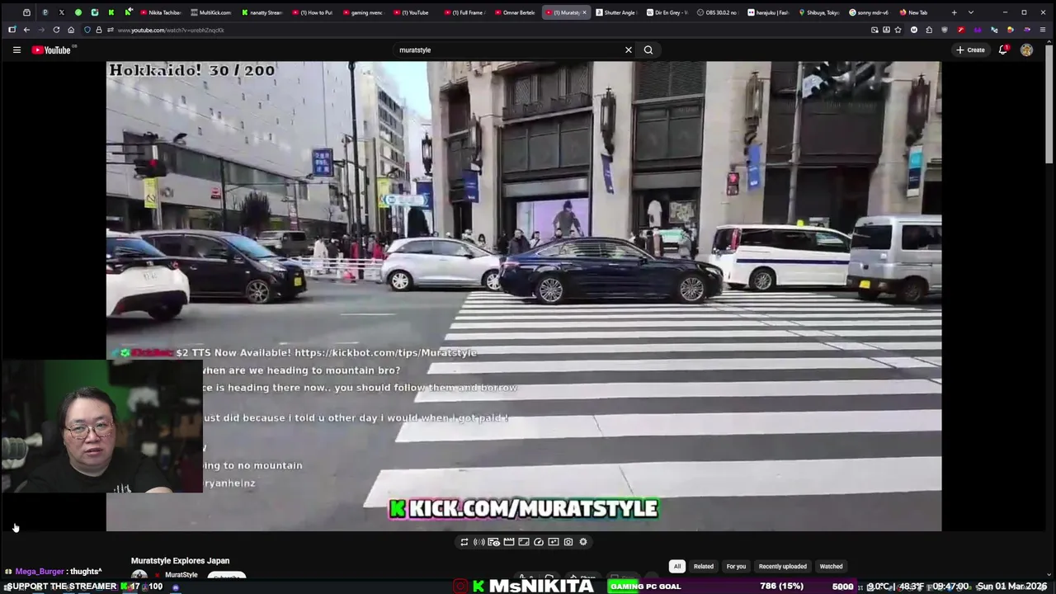Select the Watched filter chip
The height and width of the screenshot is (594, 1056).
pyautogui.click(x=831, y=567)
